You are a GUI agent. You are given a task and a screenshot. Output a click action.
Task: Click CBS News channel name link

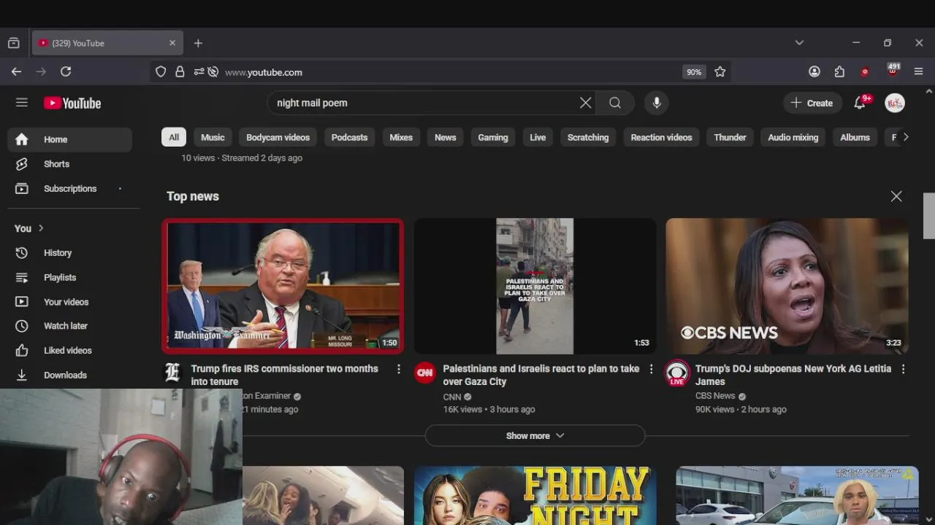[715, 396]
